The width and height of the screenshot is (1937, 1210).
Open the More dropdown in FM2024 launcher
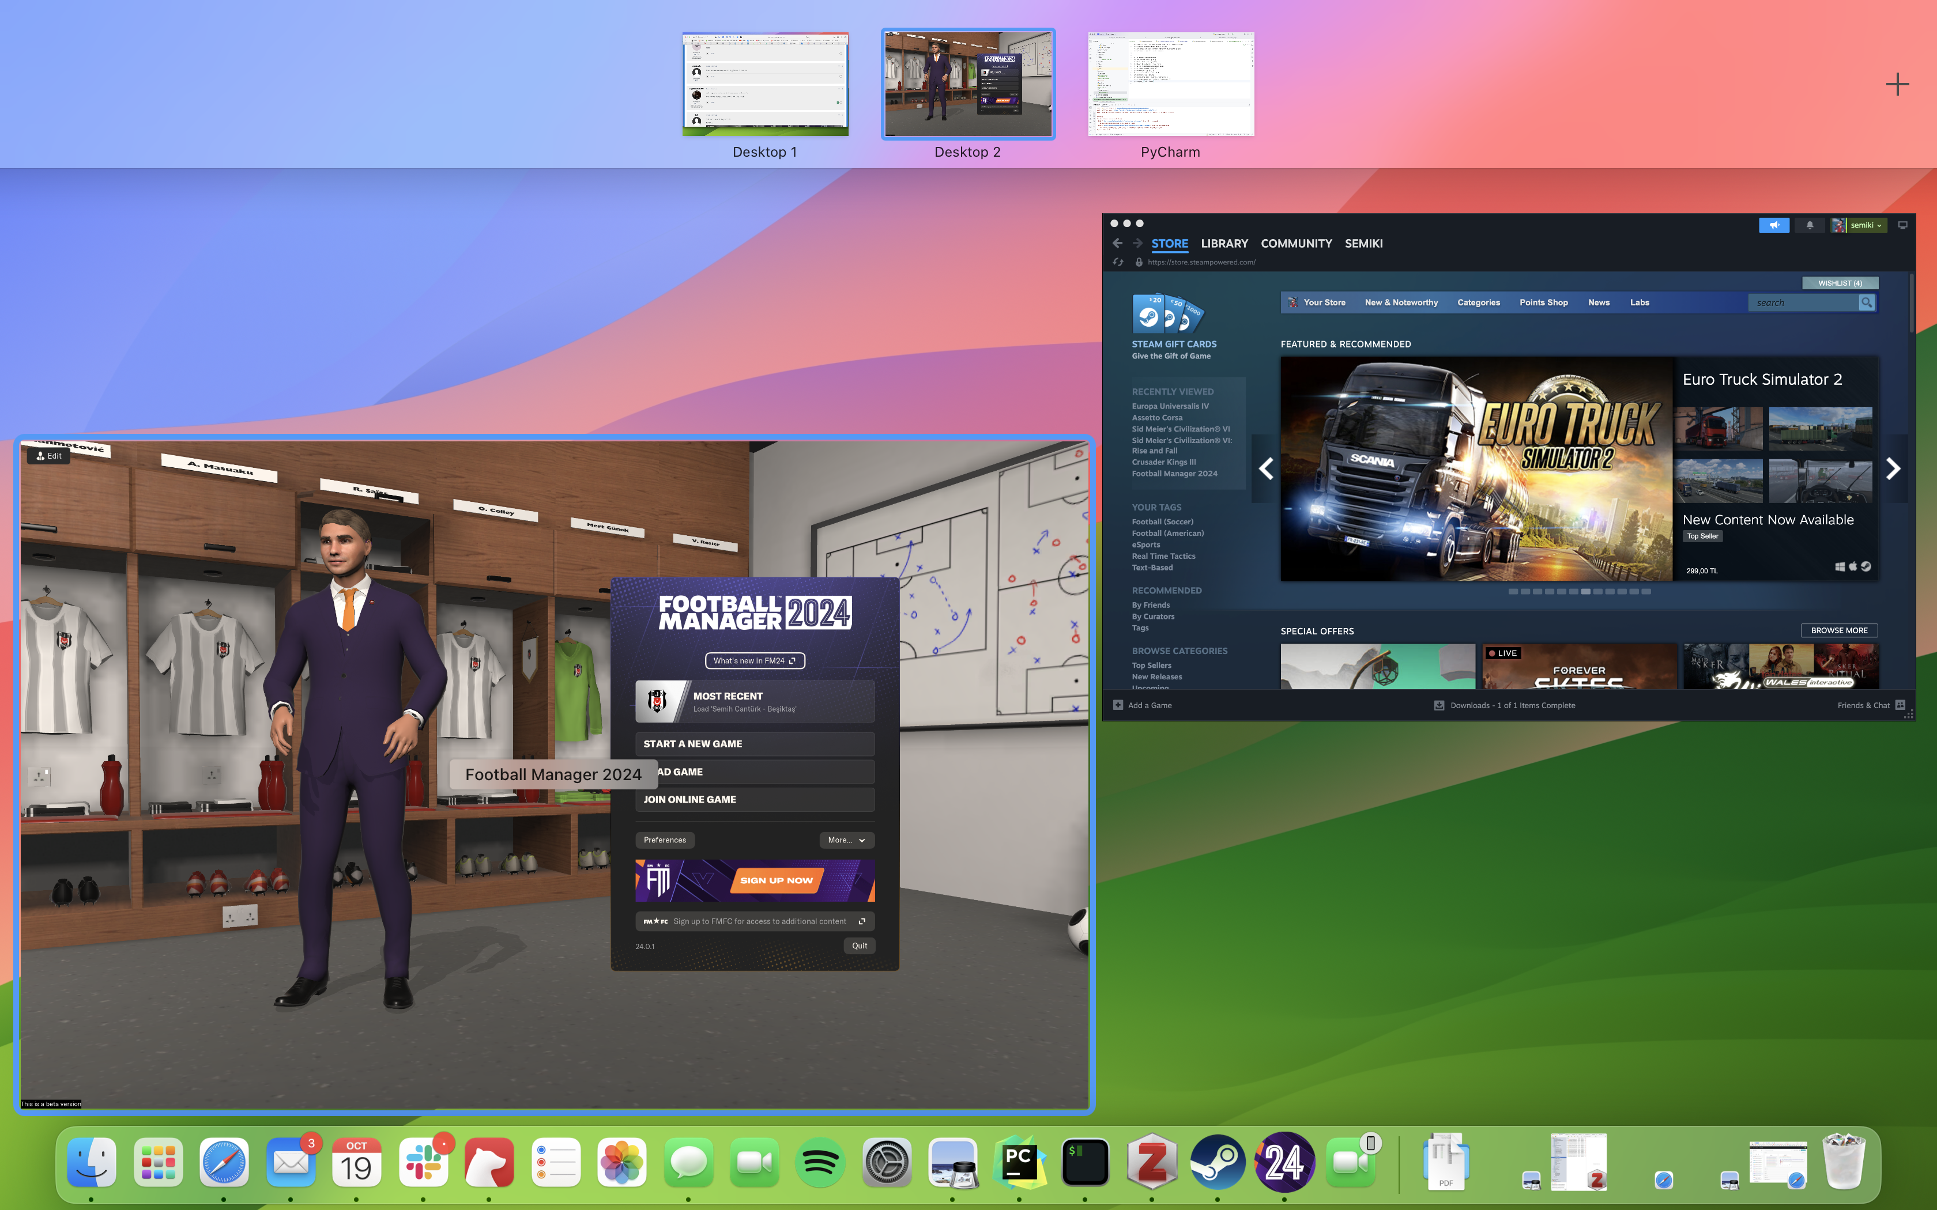(x=843, y=839)
